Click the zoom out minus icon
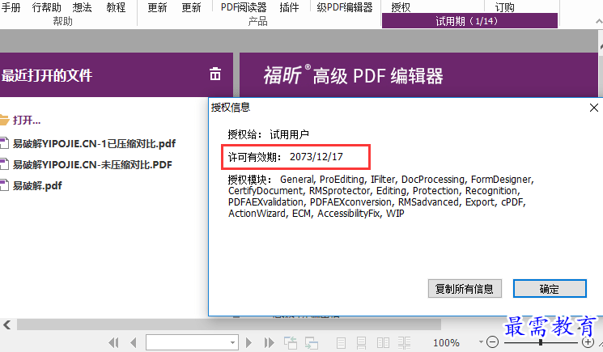 point(492,341)
